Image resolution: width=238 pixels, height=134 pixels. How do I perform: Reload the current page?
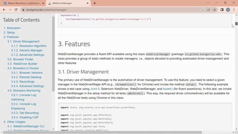16,10
